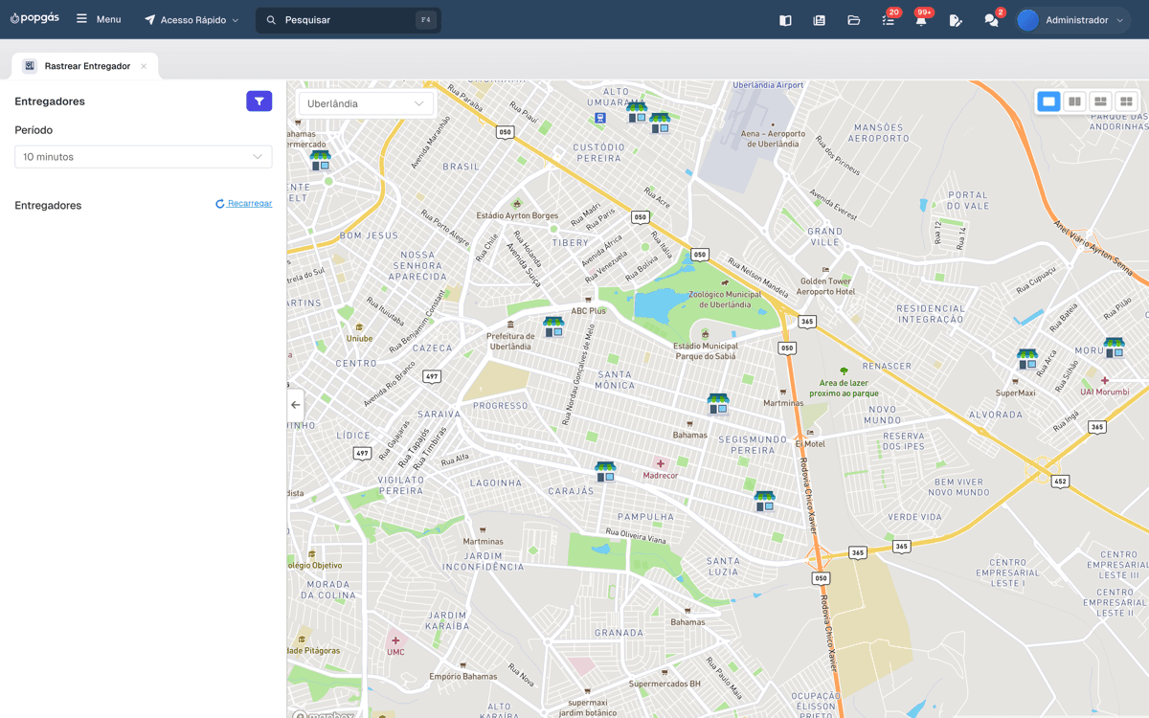Select single map view layout
This screenshot has height=718, width=1149.
tap(1049, 101)
